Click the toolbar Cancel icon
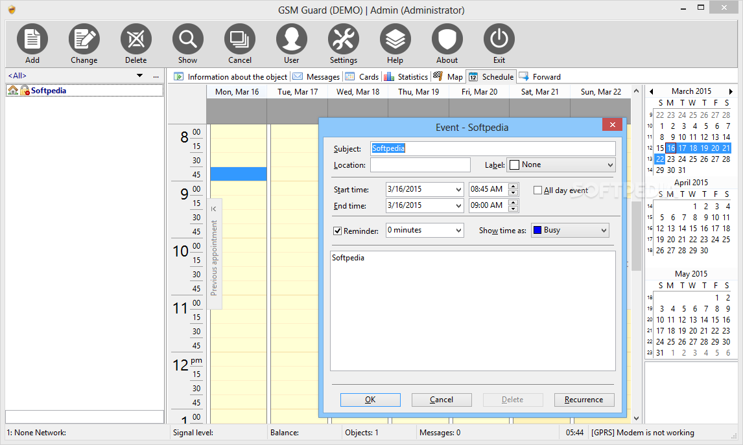This screenshot has height=445, width=743. click(x=240, y=40)
